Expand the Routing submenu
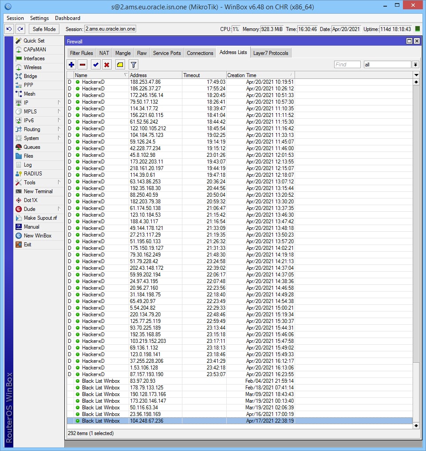 [39, 129]
